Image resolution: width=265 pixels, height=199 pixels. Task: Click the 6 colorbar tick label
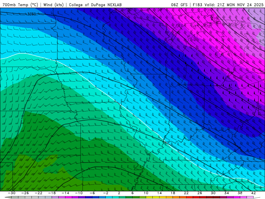click(132, 193)
